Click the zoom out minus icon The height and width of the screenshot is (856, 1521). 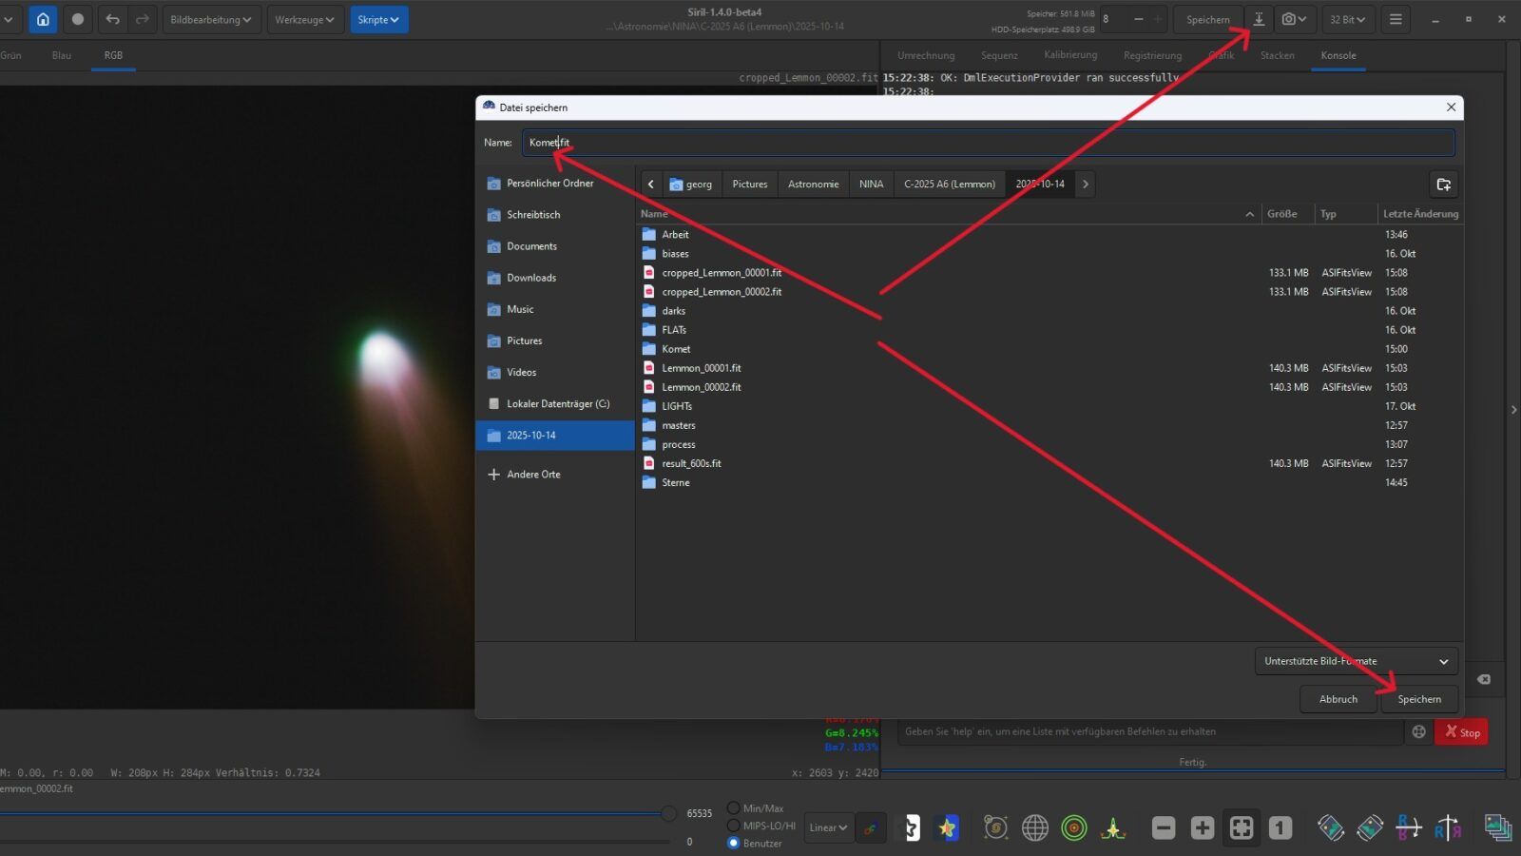click(x=1164, y=827)
